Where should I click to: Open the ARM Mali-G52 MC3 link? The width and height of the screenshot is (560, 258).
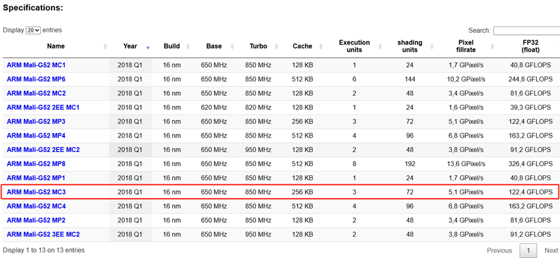pyautogui.click(x=36, y=192)
